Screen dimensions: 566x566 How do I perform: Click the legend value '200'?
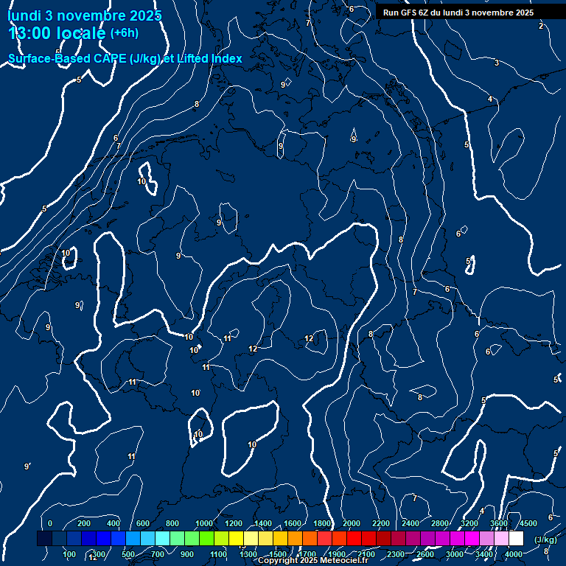(x=84, y=523)
